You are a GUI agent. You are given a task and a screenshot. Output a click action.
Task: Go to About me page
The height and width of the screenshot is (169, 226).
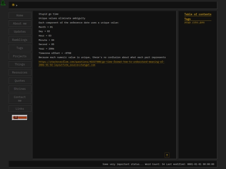(x=20, y=23)
